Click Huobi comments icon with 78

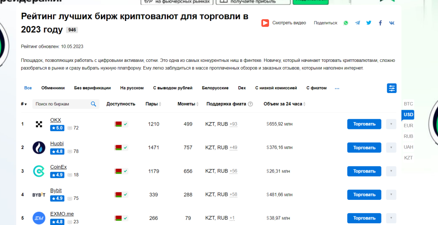70,152
